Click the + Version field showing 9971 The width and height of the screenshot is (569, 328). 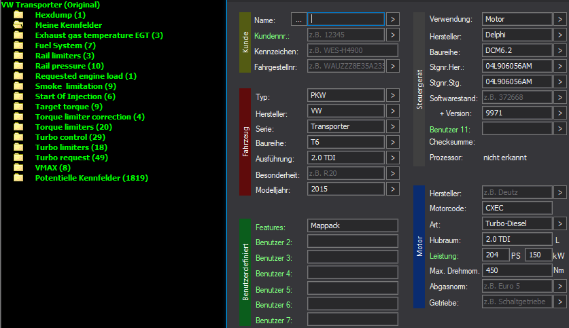pyautogui.click(x=517, y=113)
